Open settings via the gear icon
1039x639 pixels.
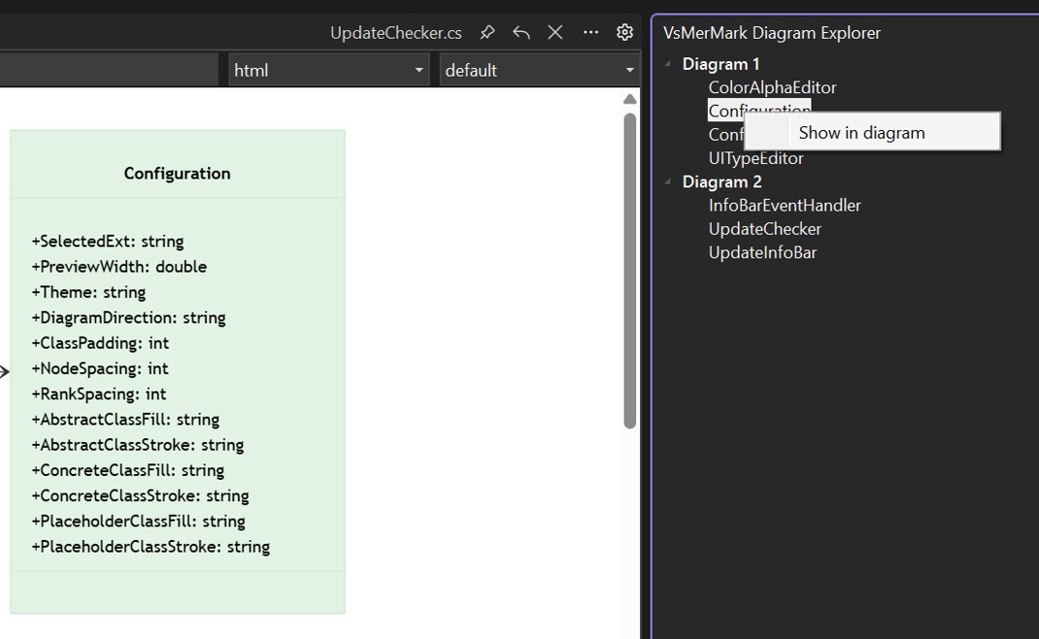[x=624, y=32]
